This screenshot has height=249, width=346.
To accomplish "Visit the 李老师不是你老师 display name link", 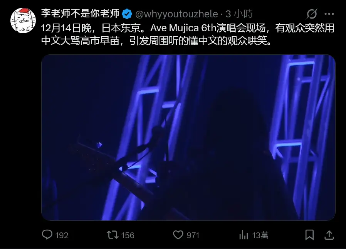I will [80, 14].
